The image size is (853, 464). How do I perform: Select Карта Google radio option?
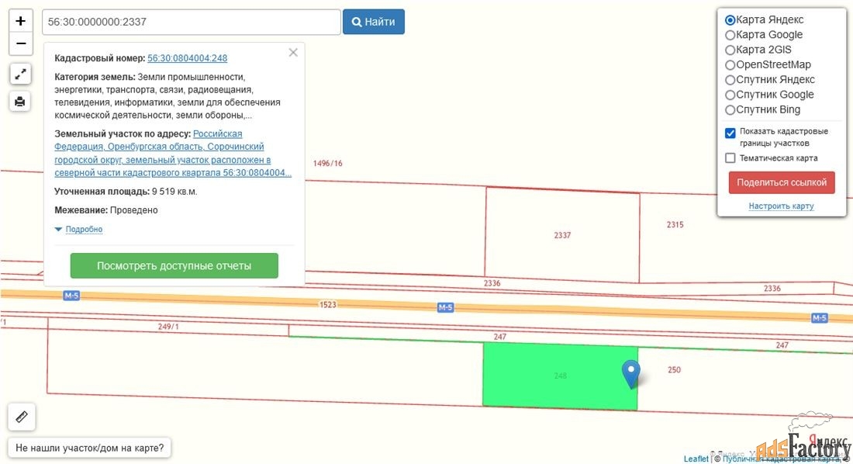730,35
